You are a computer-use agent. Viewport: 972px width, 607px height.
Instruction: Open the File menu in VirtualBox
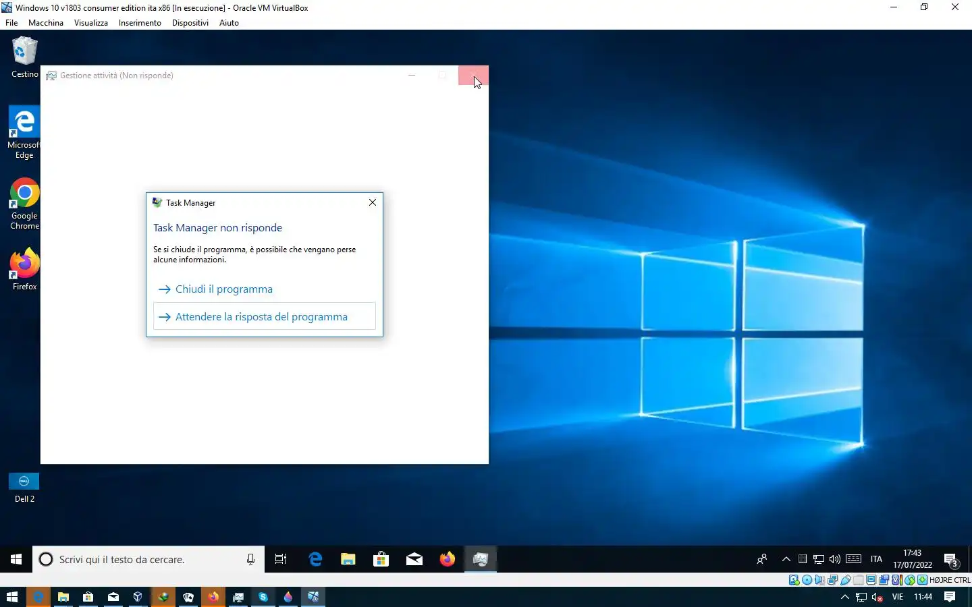(x=11, y=23)
